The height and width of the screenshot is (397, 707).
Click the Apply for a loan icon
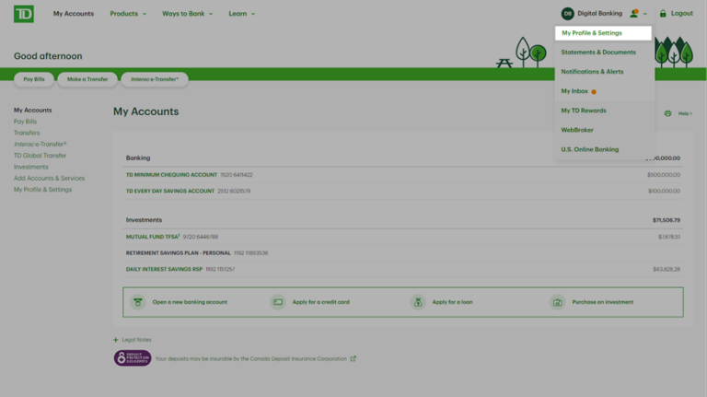pos(418,302)
